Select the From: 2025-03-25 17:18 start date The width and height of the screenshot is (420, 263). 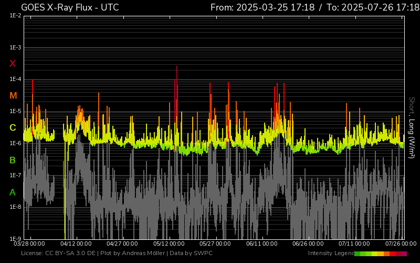(x=262, y=7)
